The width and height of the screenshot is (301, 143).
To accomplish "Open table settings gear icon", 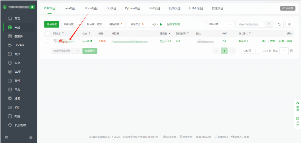I will (290, 24).
